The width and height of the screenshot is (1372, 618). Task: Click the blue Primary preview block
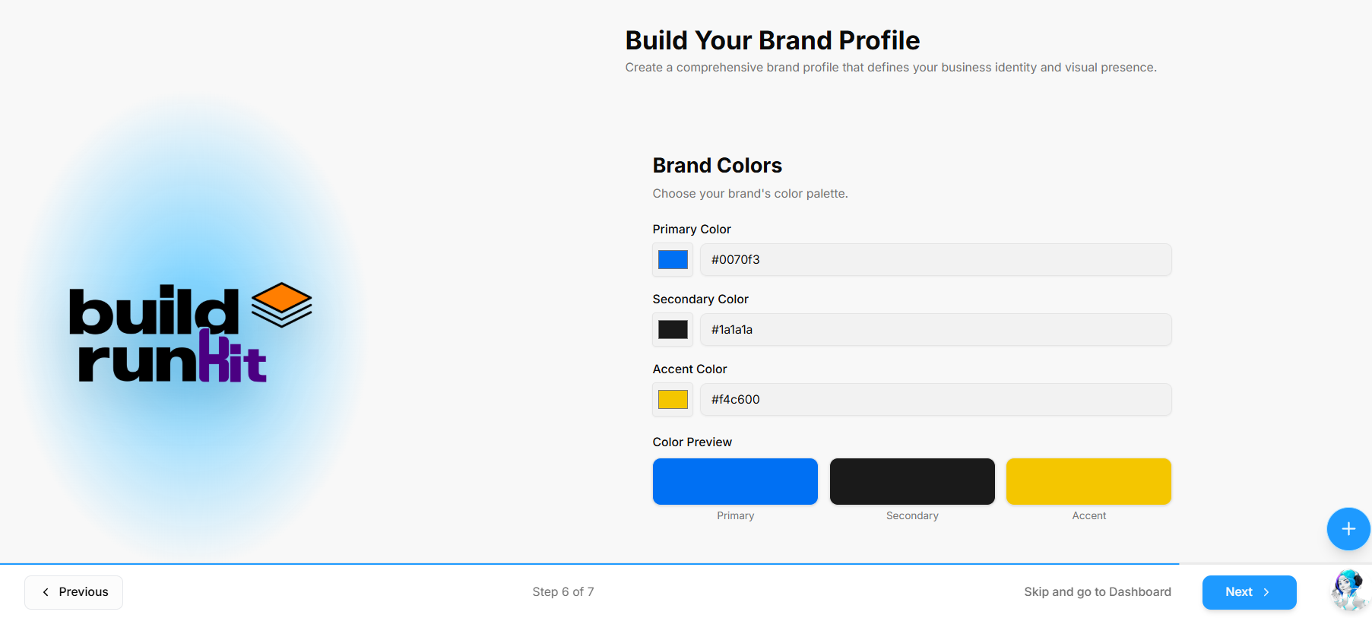coord(735,481)
